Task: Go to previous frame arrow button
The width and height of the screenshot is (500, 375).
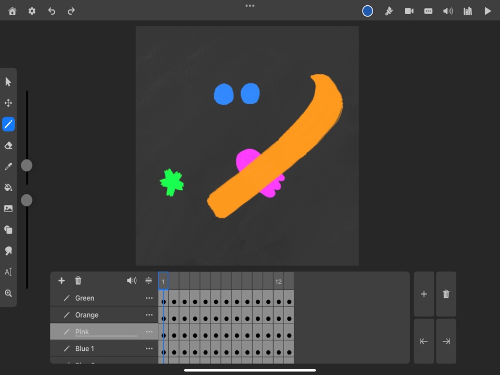Action: [x=424, y=341]
